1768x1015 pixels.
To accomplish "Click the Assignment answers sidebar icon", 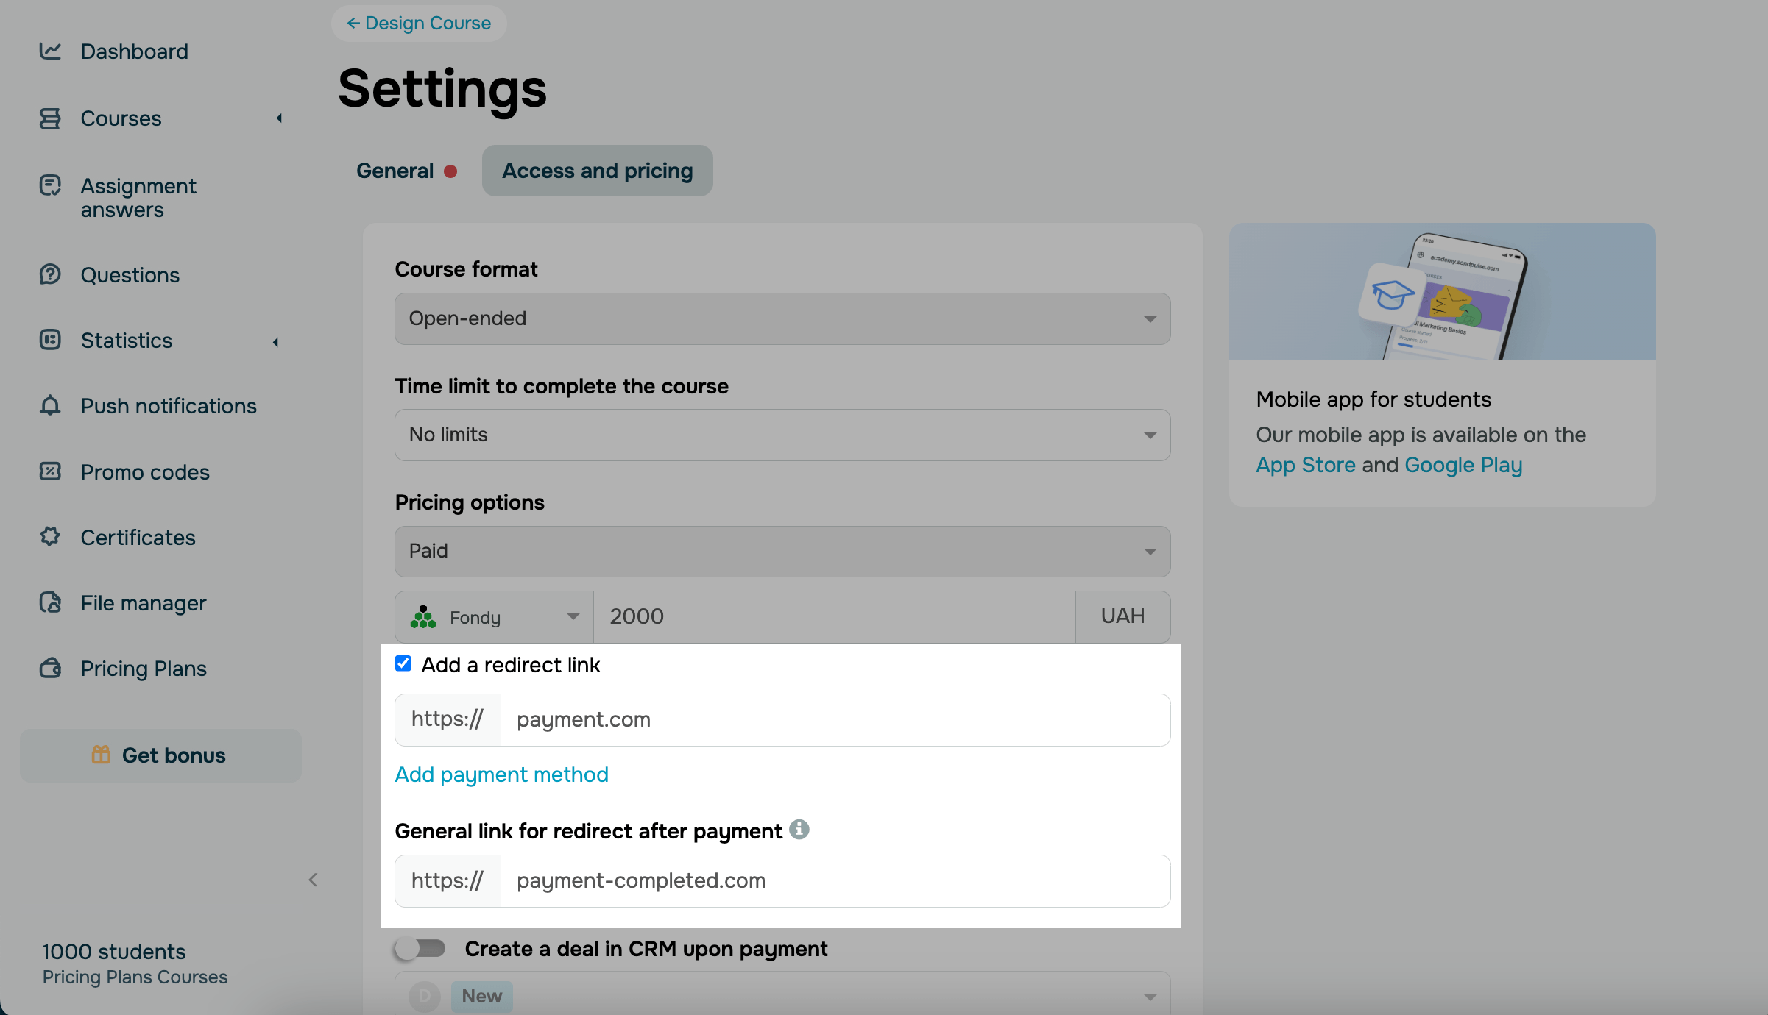I will click(x=50, y=185).
